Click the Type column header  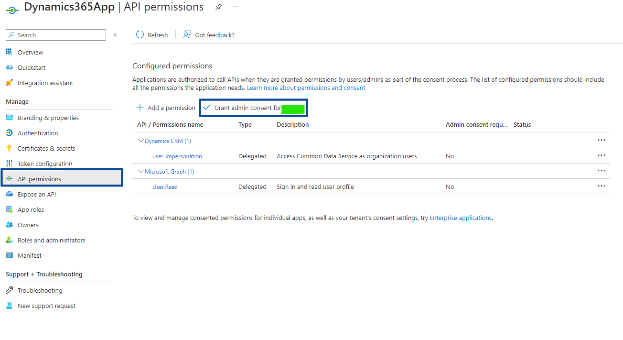(245, 124)
